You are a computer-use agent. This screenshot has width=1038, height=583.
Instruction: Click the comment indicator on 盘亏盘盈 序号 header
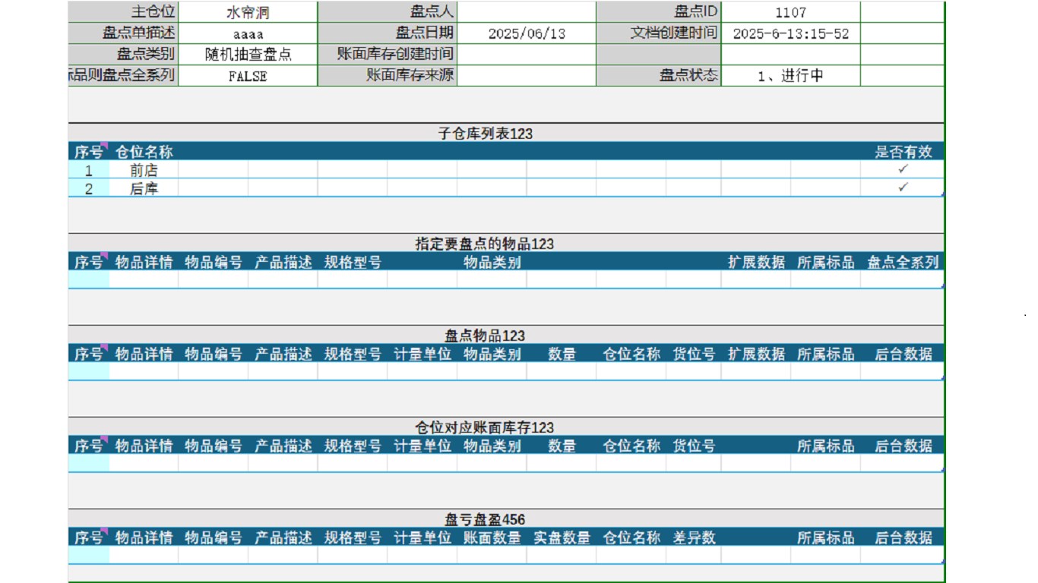click(x=103, y=531)
